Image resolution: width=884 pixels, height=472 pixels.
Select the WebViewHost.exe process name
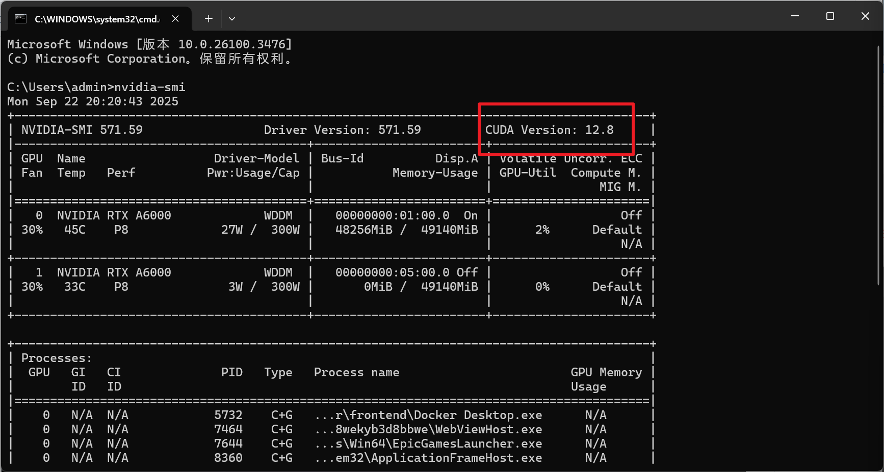[429, 429]
